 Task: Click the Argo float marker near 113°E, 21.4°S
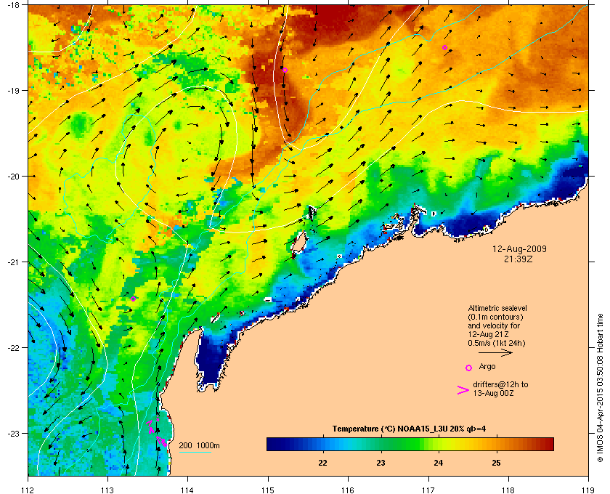tap(133, 299)
